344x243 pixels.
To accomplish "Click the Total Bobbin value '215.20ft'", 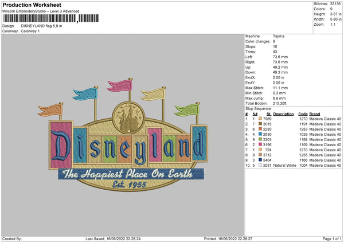I will (280, 103).
